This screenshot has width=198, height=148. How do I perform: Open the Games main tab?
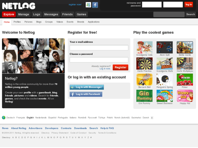[81, 14]
